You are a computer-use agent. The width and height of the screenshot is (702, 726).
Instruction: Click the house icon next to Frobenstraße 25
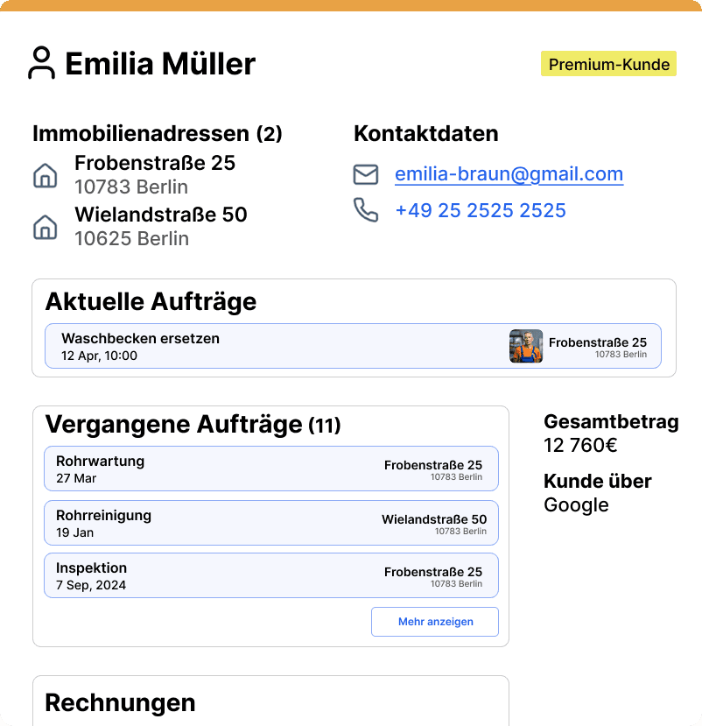click(45, 175)
